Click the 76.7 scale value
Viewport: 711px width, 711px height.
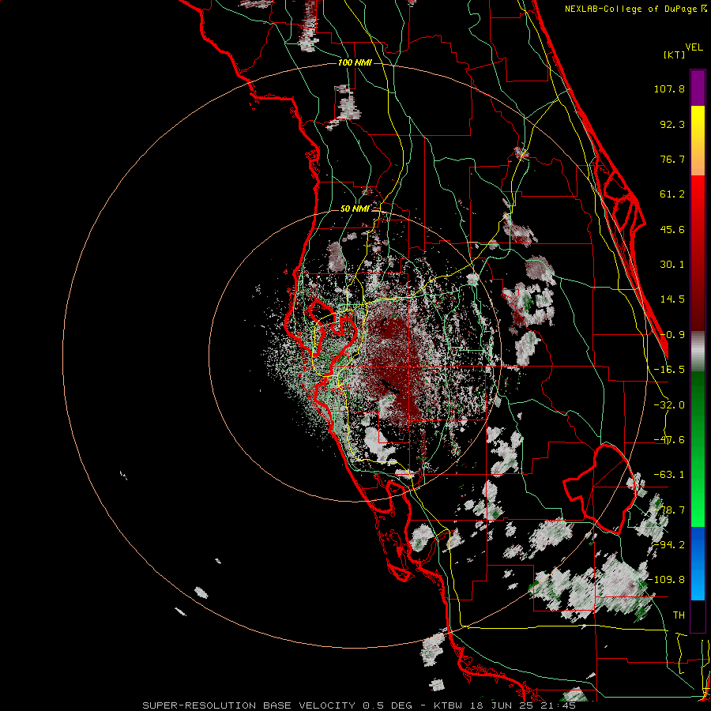click(672, 159)
